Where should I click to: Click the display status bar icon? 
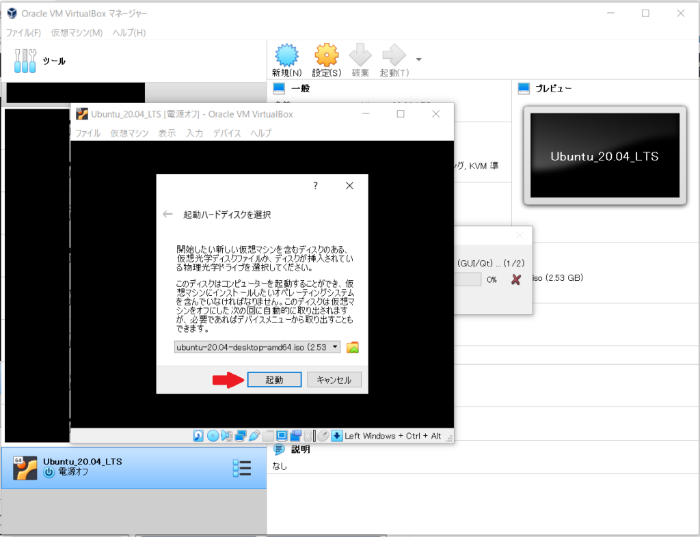click(282, 436)
